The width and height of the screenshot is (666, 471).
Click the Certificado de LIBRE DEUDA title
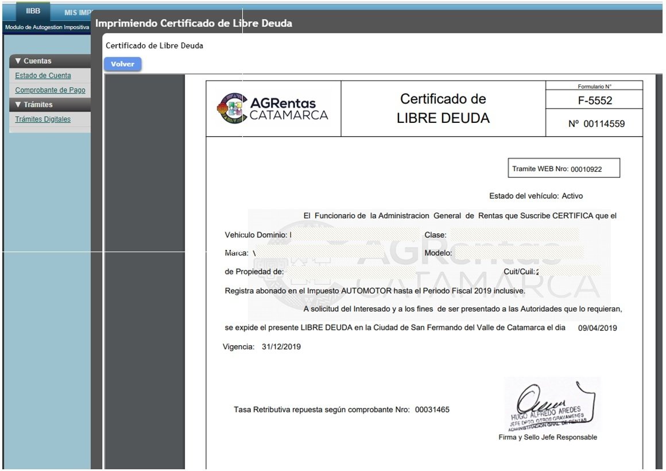click(443, 109)
